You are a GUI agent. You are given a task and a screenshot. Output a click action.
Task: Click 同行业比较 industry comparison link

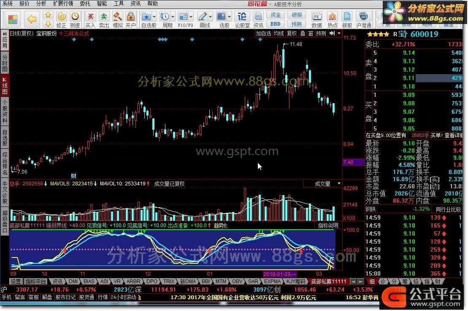448,209
